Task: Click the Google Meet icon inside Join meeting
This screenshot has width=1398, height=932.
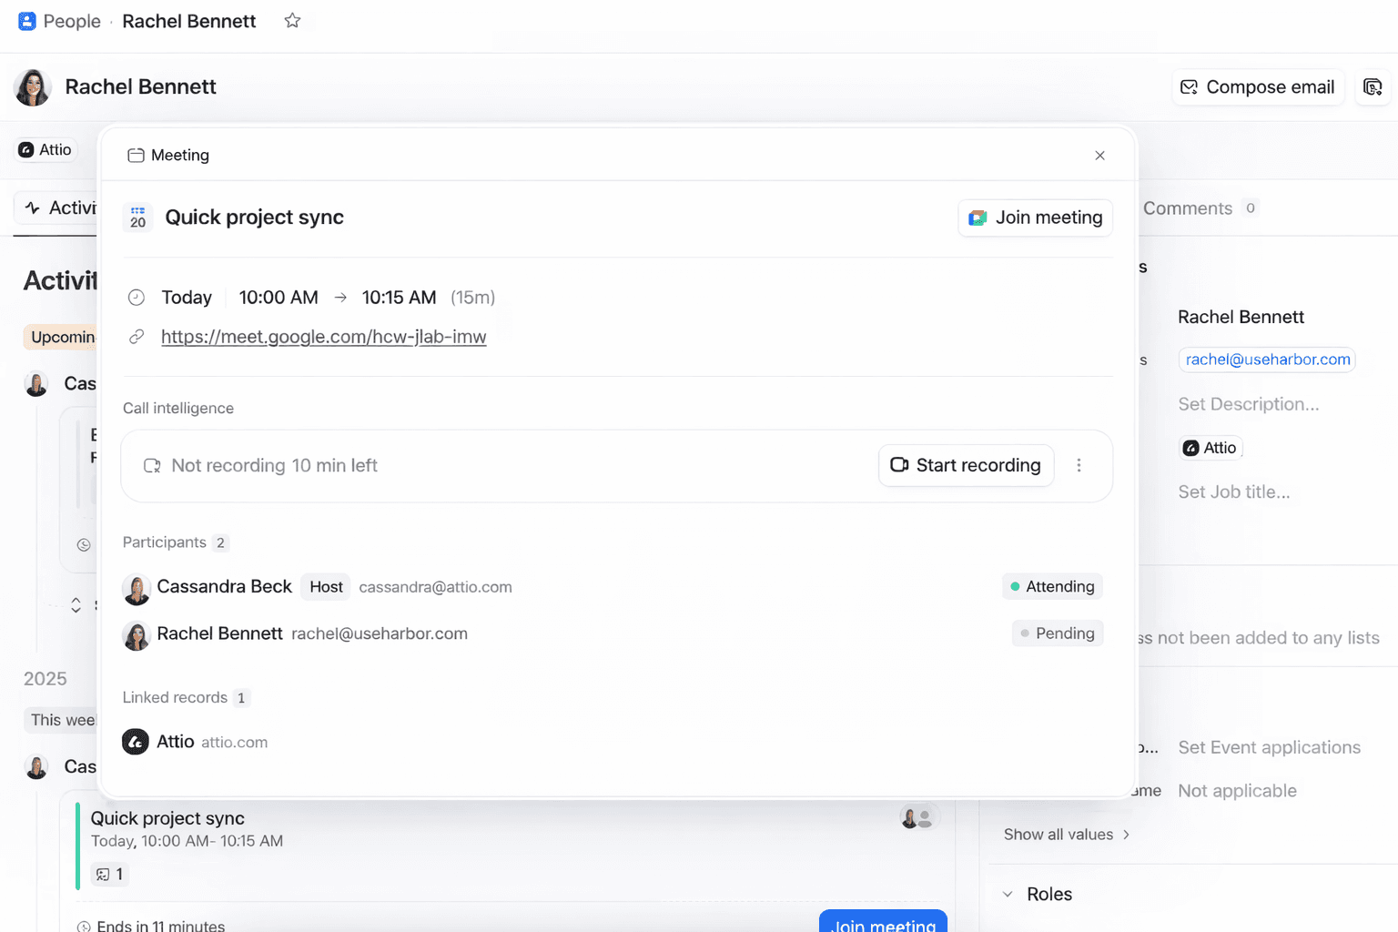Action: [977, 218]
